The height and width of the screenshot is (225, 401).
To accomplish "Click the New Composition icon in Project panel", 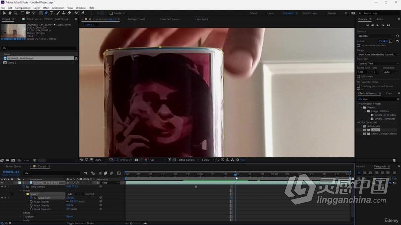I will 13,160.
